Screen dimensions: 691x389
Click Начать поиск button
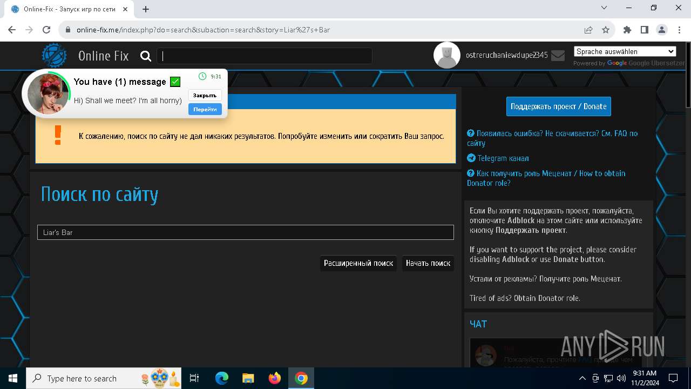click(428, 263)
